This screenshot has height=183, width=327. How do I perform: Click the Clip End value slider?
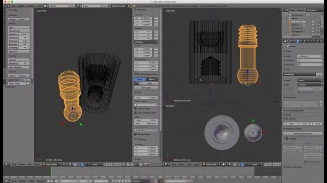pyautogui.click(x=146, y=124)
